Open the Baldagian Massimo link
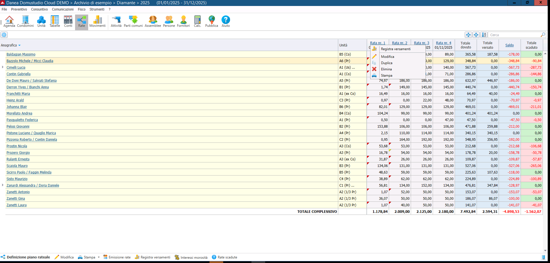 pos(21,54)
